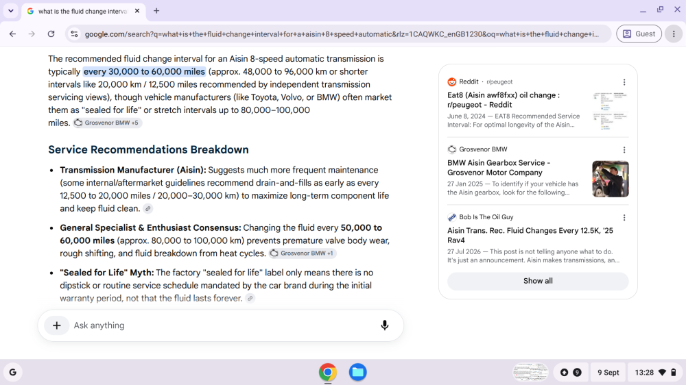Expand the tab search dropdown arrow
This screenshot has width=686, height=385.
coord(11,11)
